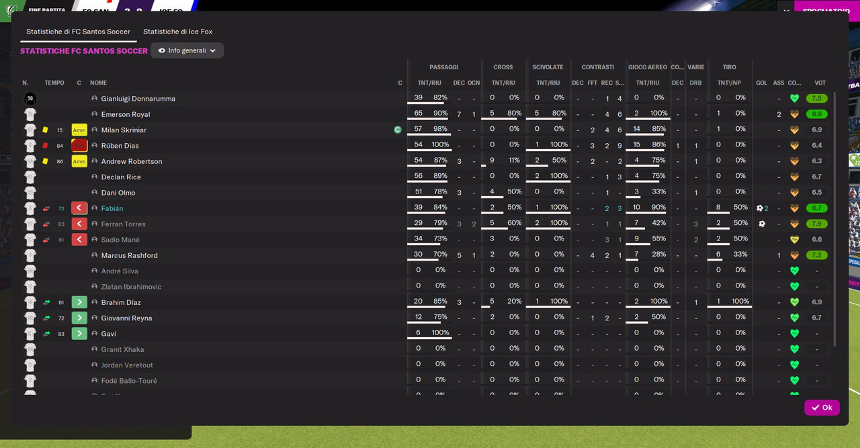Sort by the NOME column header
The image size is (860, 448).
coord(99,83)
